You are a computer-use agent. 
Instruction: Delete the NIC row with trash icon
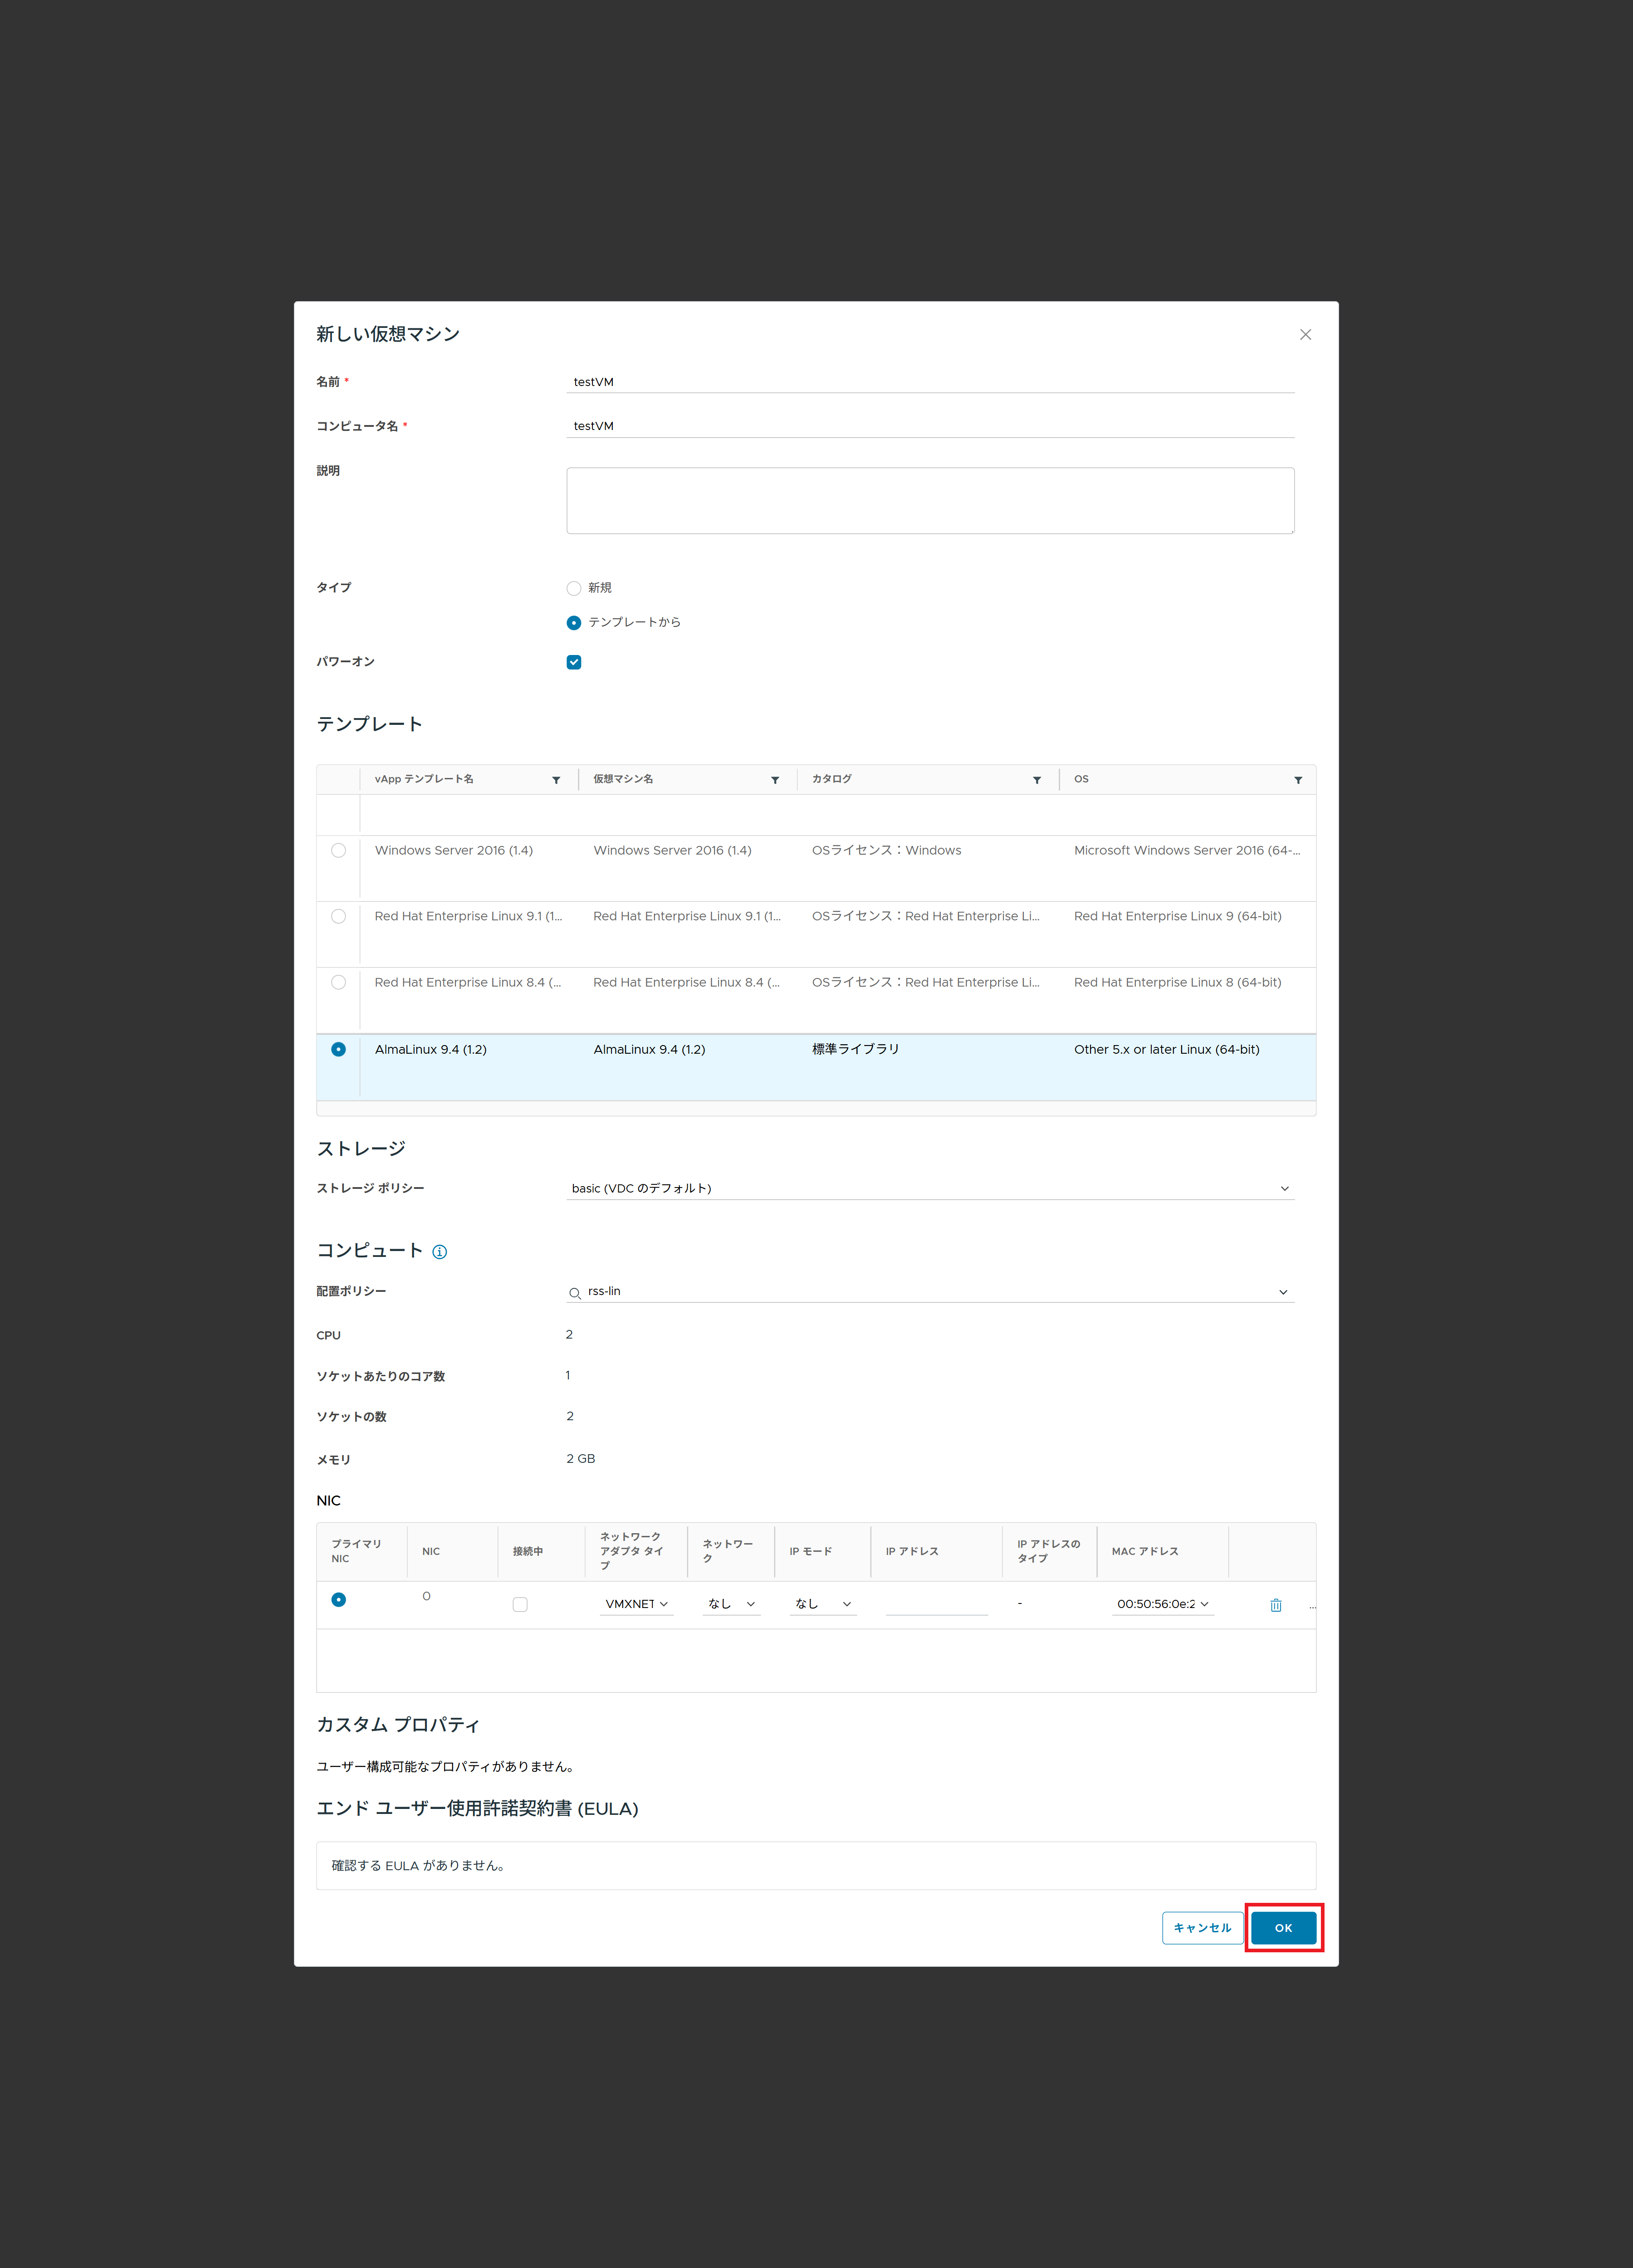coord(1276,1605)
